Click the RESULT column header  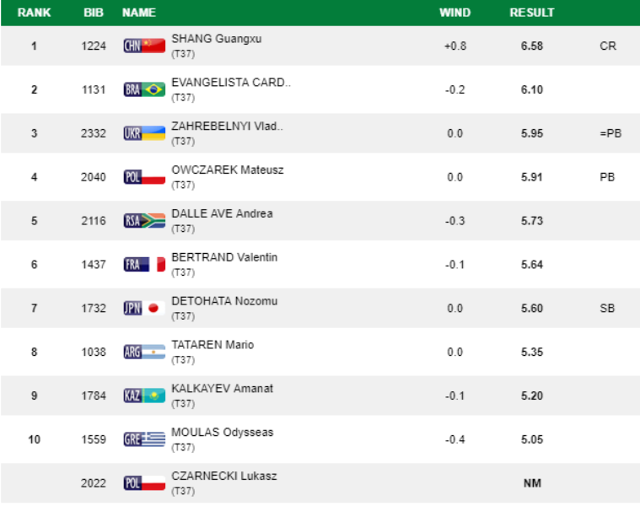[x=532, y=13]
